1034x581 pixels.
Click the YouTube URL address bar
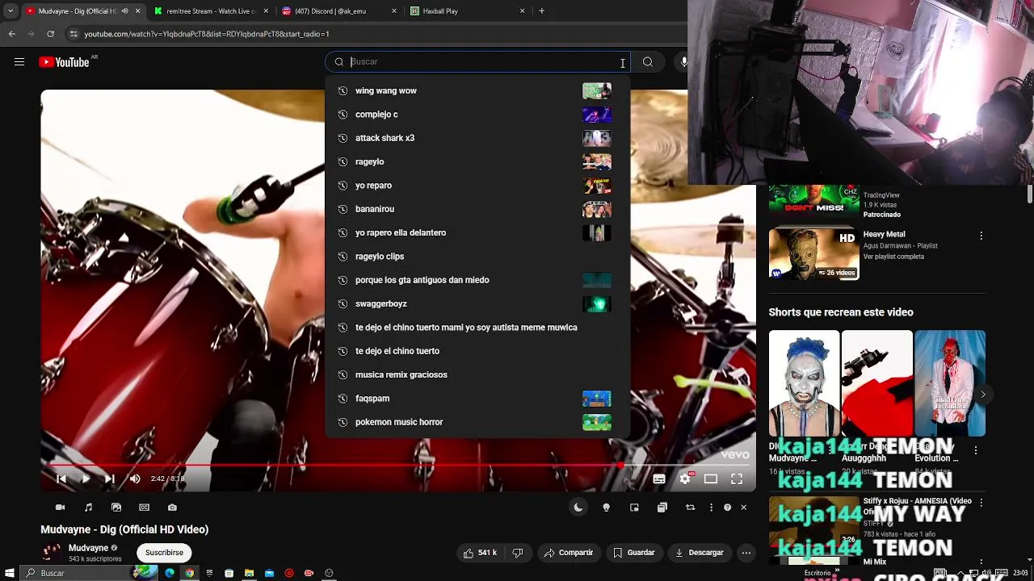tap(372, 34)
